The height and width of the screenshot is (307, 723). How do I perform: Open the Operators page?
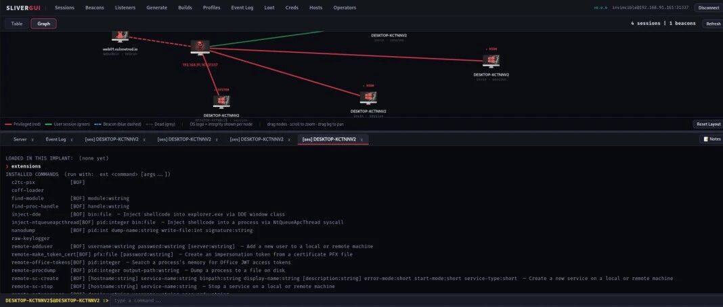[345, 8]
